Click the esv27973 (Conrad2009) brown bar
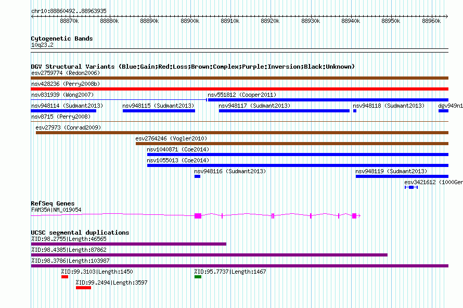Viewport: 463px width, 308px height. click(x=242, y=133)
